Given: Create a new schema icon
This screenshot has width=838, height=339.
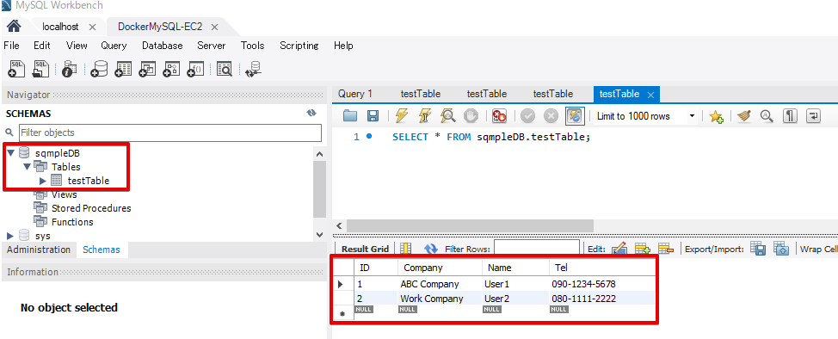Looking at the screenshot, I should coord(99,69).
